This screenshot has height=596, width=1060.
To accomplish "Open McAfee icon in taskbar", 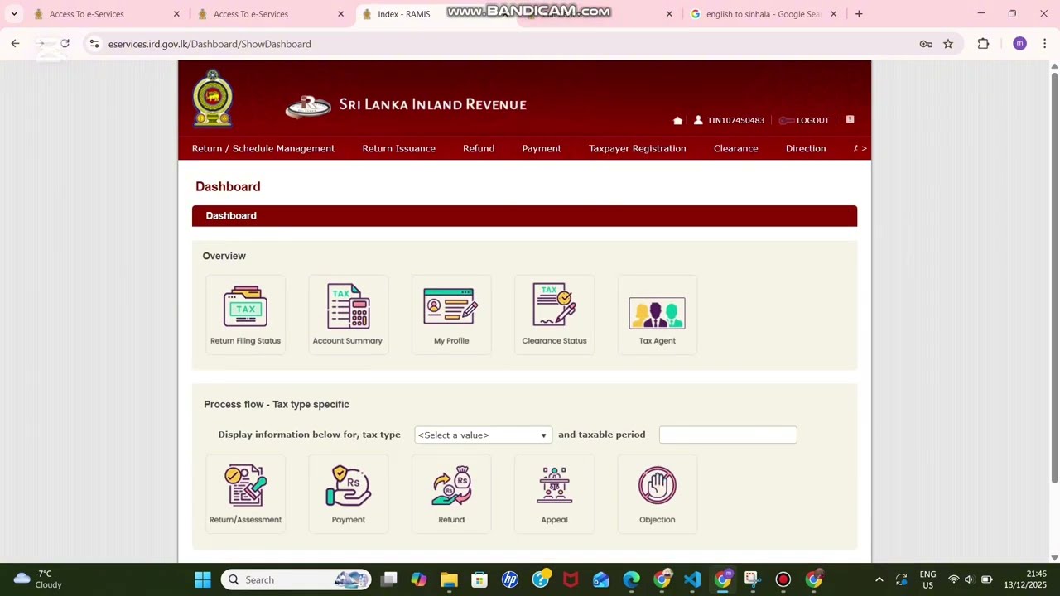I will [571, 579].
